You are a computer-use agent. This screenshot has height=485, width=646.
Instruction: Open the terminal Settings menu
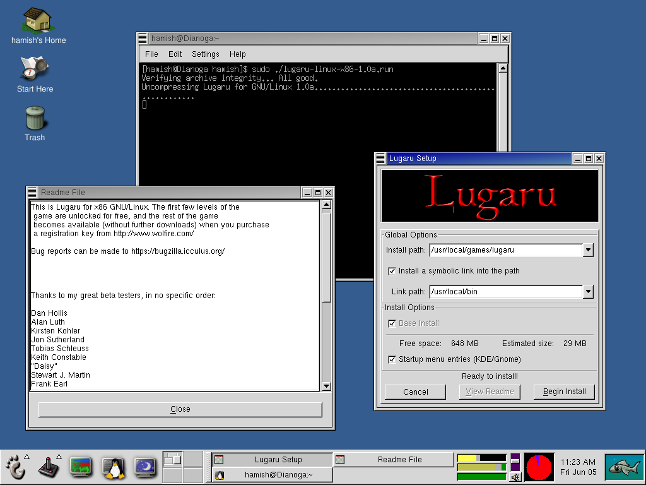tap(206, 54)
